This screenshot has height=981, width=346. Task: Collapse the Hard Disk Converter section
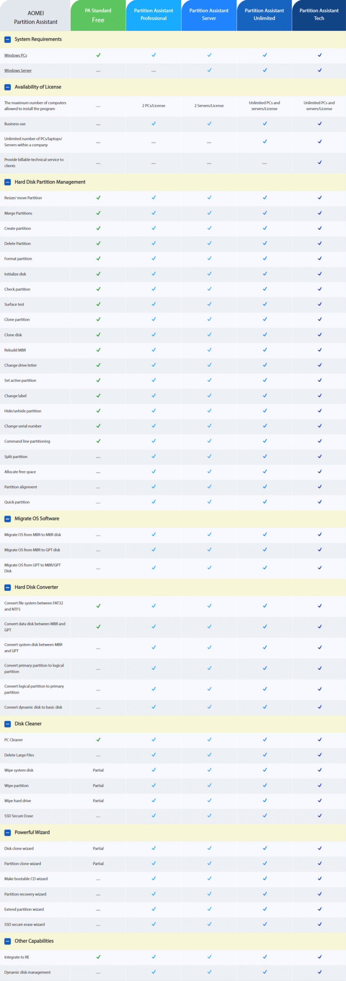coord(7,587)
